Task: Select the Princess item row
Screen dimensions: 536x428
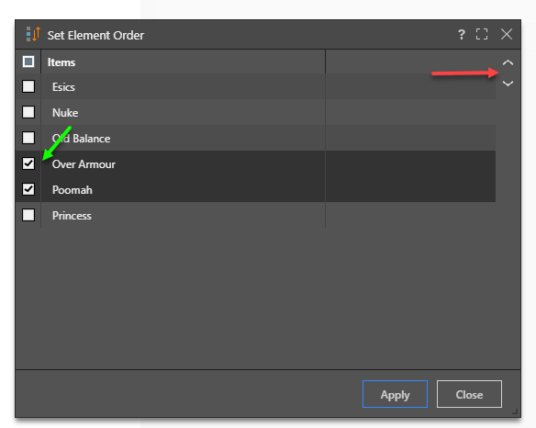Action: coord(255,215)
